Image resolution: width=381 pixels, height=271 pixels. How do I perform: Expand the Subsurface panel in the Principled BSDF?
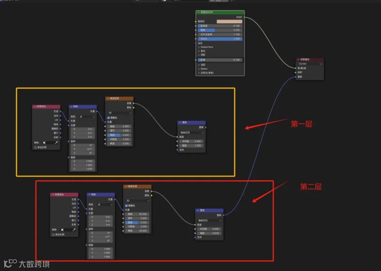coord(206,47)
